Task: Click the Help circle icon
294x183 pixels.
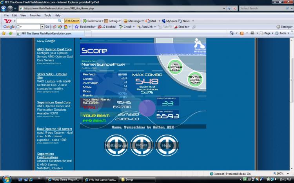Action: (167, 145)
